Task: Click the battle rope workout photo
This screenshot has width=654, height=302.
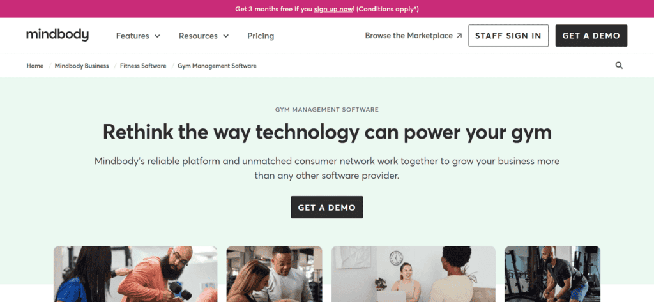Action: coord(552,274)
